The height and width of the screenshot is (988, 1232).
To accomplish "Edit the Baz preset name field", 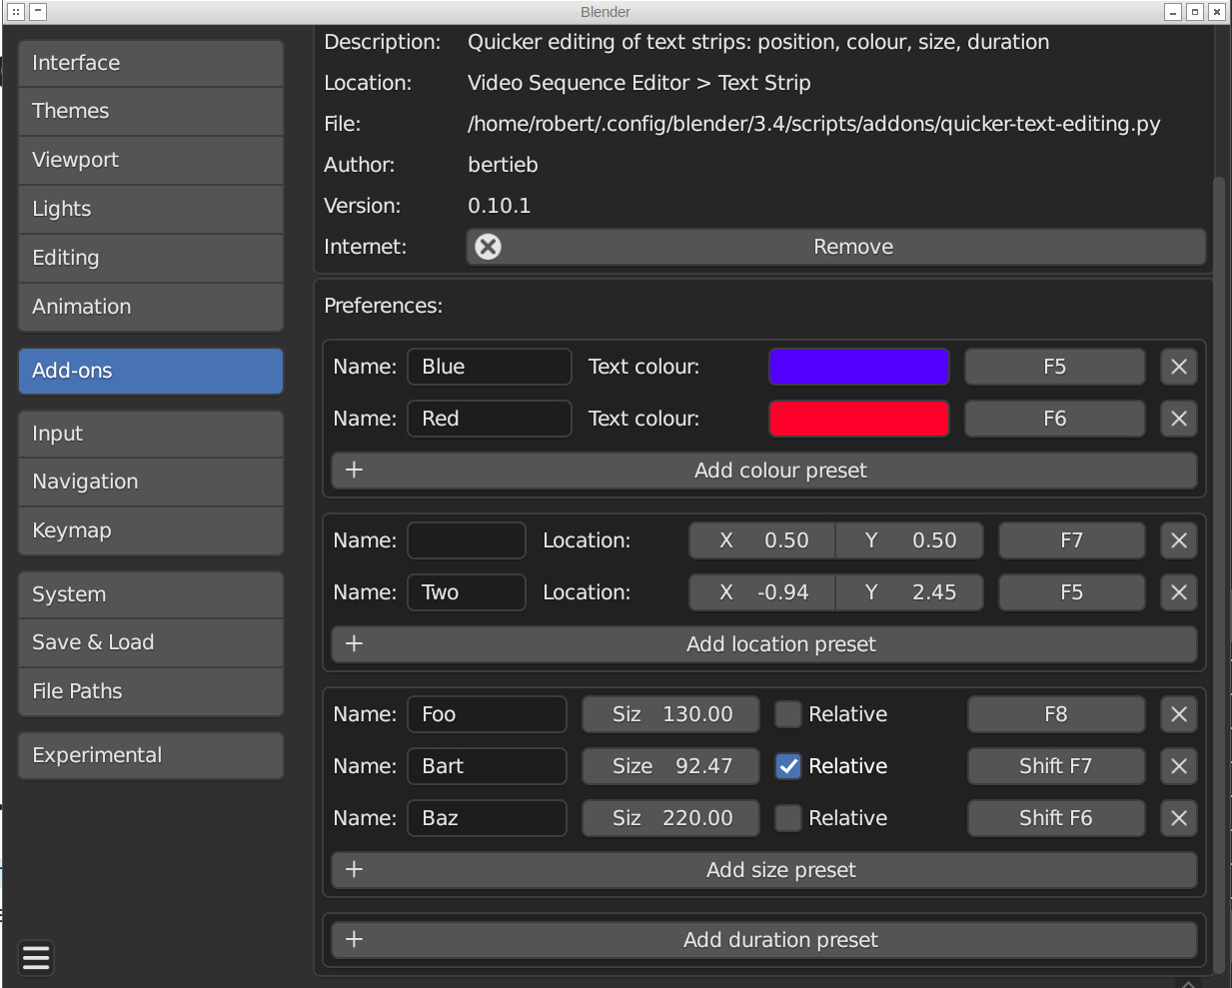I will tap(487, 818).
